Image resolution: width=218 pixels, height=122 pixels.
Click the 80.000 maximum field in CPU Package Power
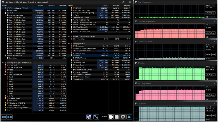click(210, 45)
